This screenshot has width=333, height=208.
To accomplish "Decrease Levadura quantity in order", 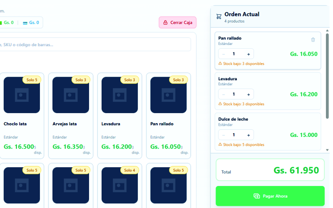I will 224,94.
